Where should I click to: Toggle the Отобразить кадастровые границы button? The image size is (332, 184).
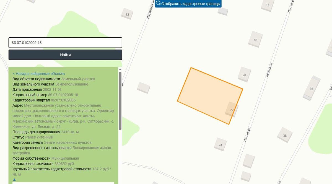tap(188, 4)
